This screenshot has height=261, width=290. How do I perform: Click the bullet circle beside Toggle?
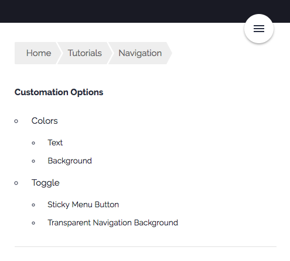(16, 183)
